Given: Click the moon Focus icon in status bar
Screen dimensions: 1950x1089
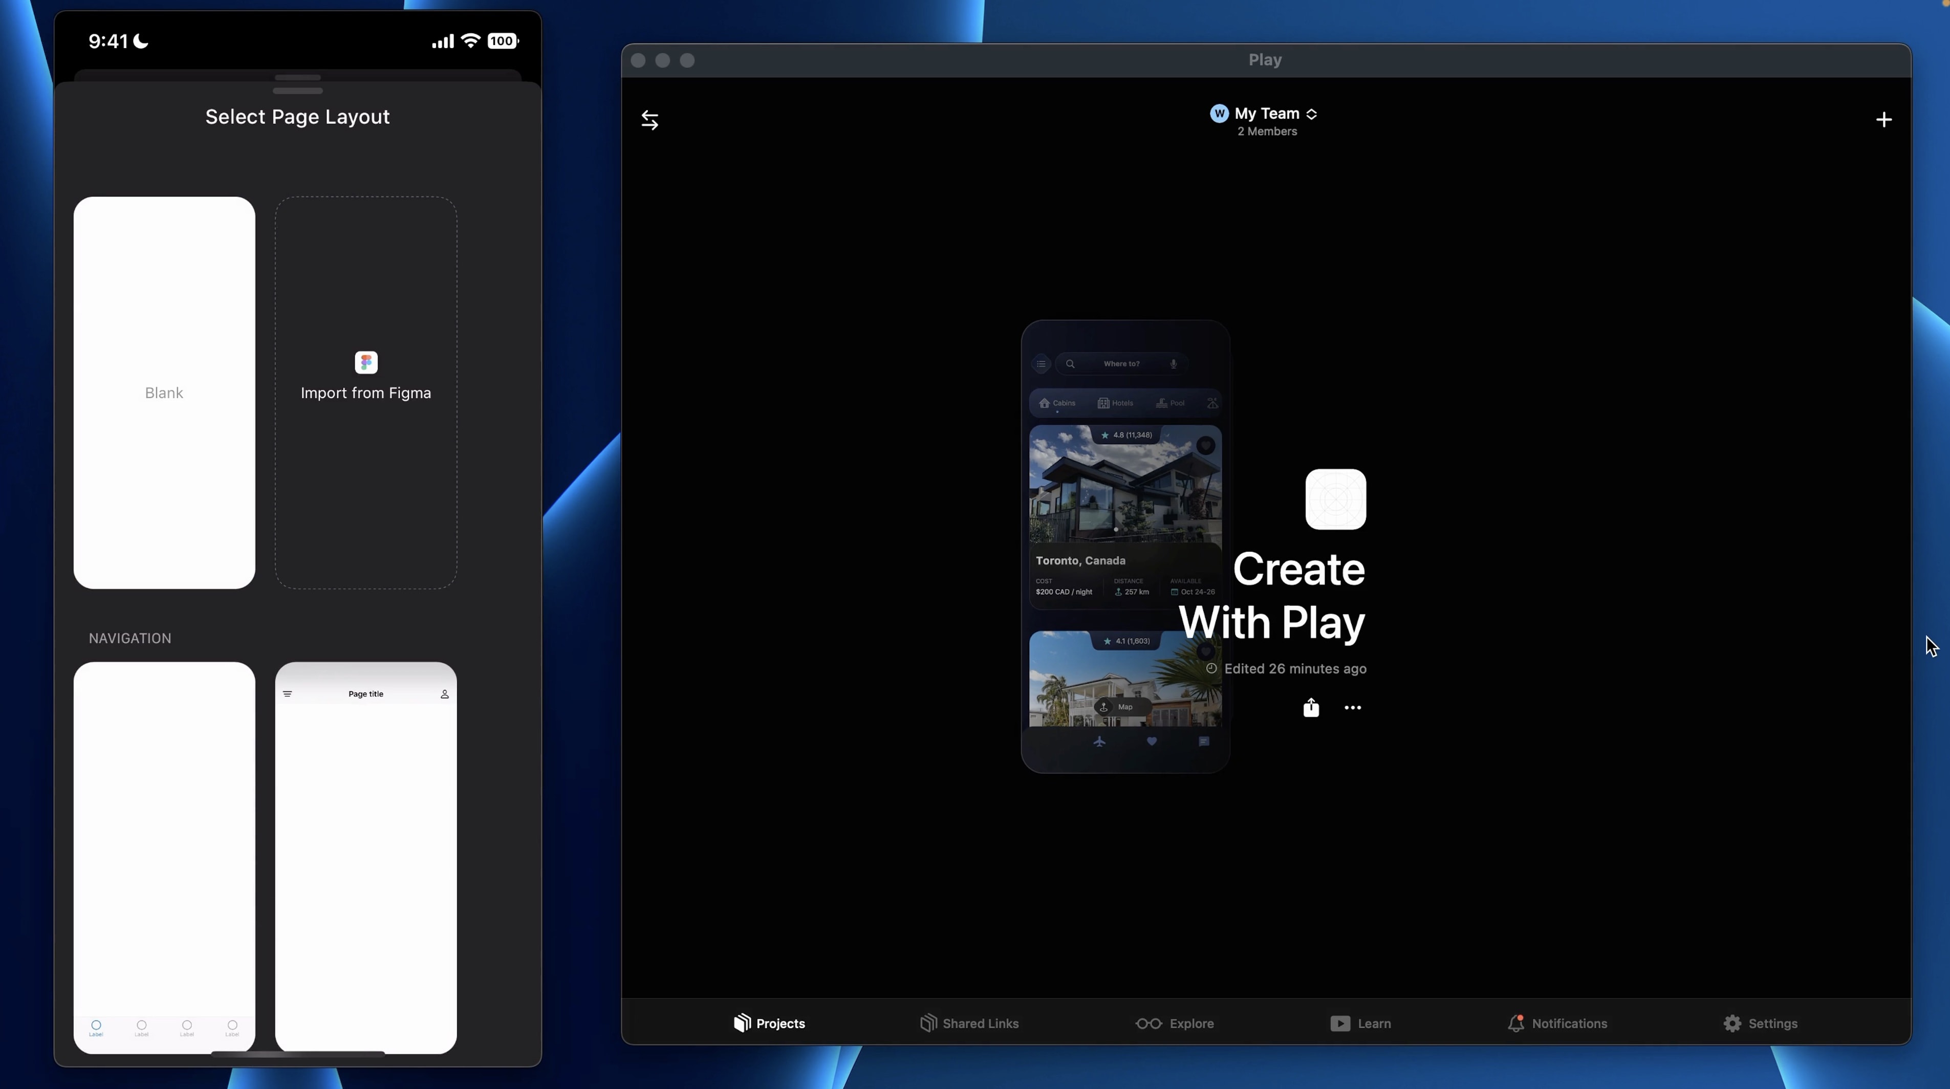Looking at the screenshot, I should pos(141,41).
